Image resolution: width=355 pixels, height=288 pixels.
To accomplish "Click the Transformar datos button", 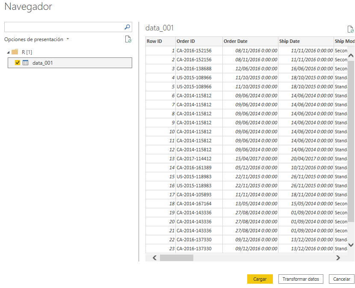I will [x=301, y=279].
